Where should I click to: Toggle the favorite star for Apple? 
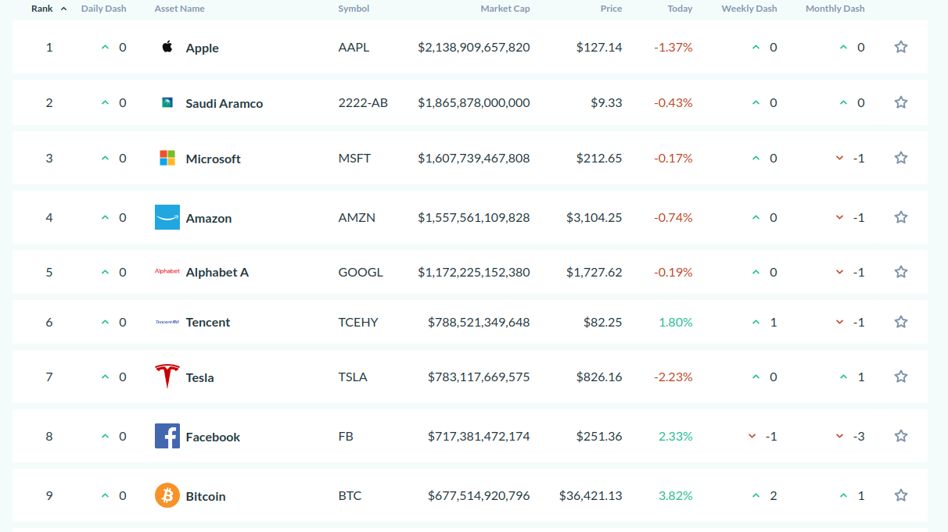pyautogui.click(x=901, y=47)
